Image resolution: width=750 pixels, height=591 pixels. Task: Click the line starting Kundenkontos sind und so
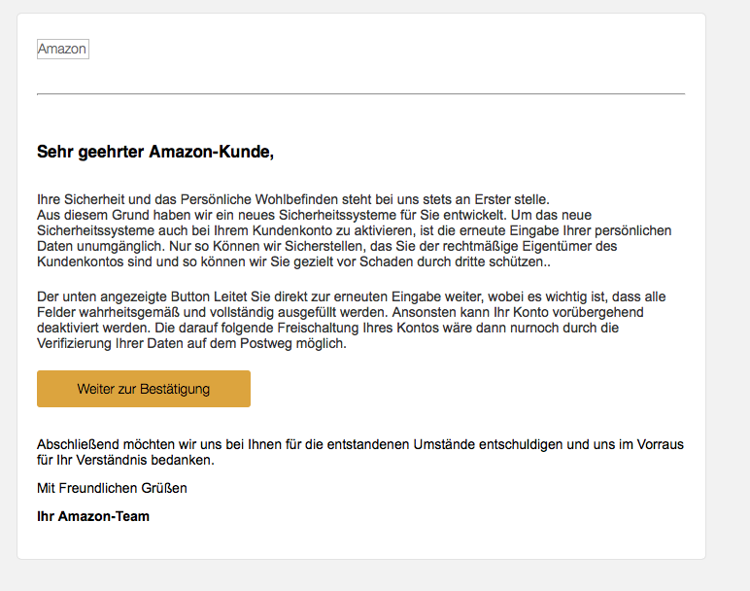(293, 261)
